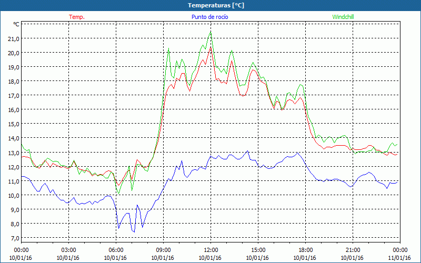Click the 8,0 y-axis value

pos(15,224)
